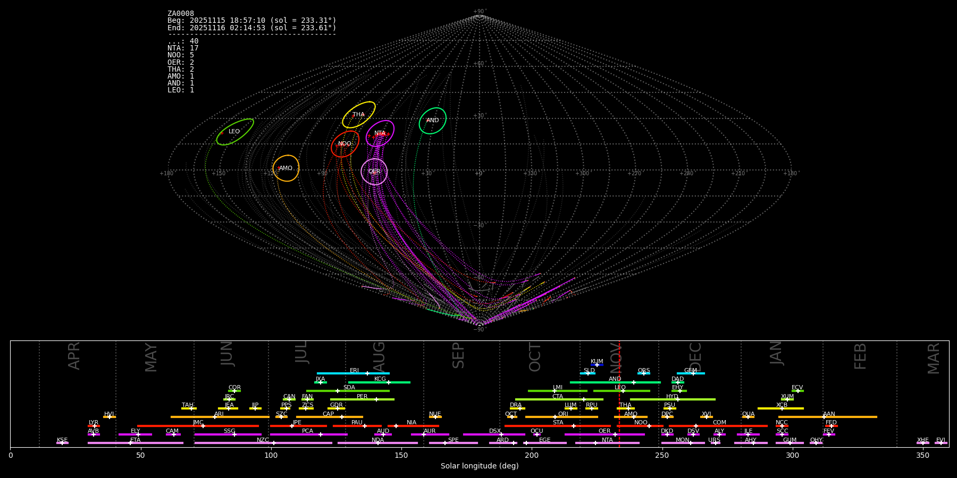Select the GEM shower bar in timeline
The image size is (957, 478).
point(690,373)
